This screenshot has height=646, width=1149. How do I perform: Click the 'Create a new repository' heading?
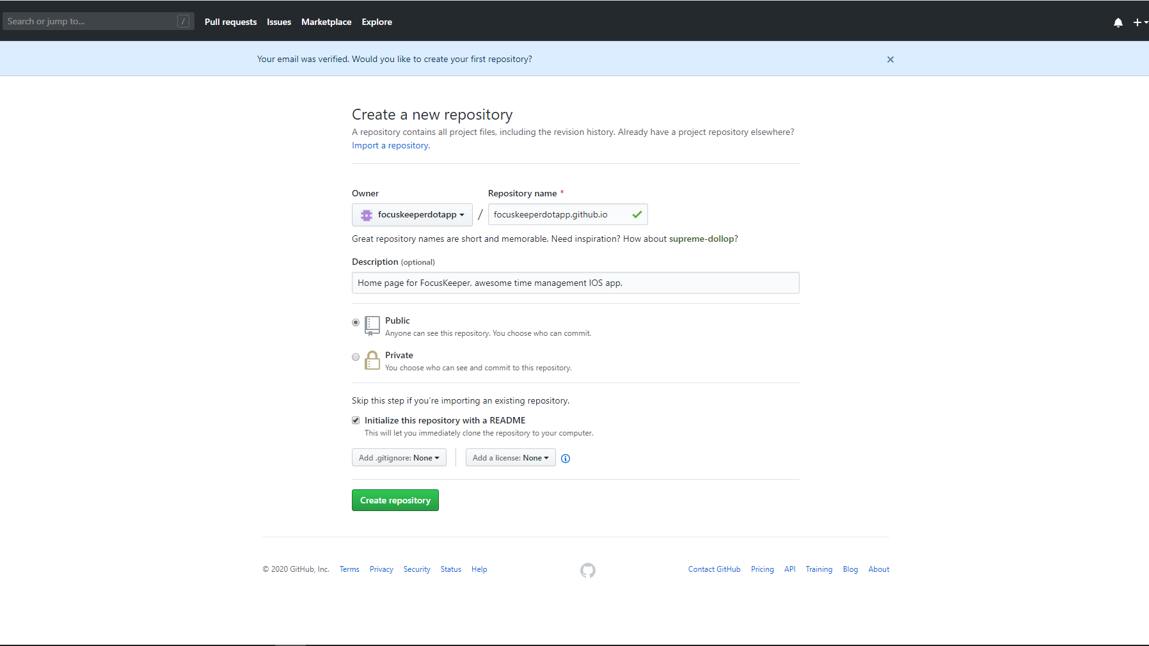tap(432, 114)
